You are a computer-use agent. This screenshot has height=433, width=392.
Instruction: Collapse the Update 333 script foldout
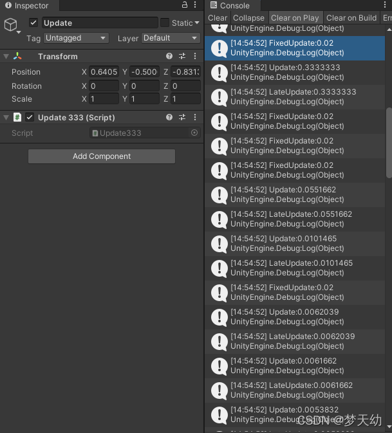(x=6, y=118)
